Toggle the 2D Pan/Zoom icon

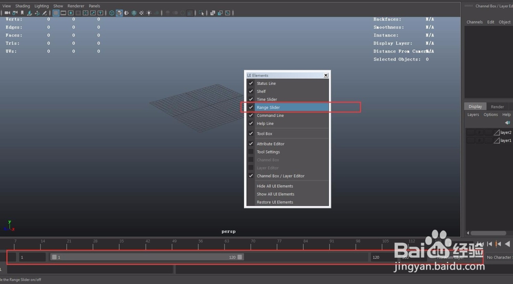(37, 13)
